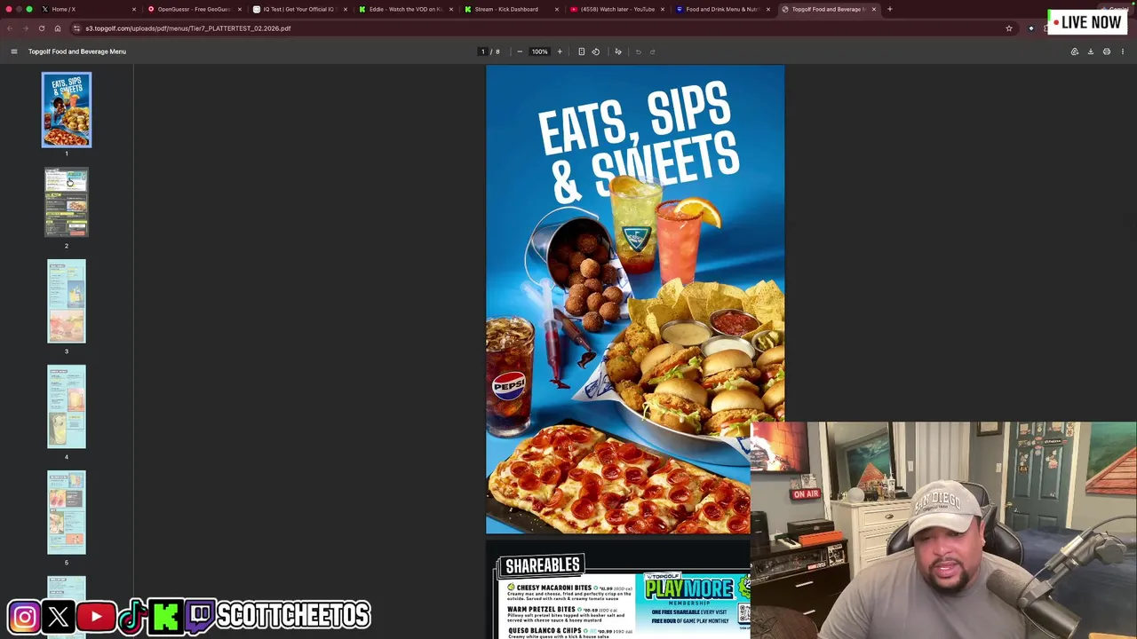Open page 1 thumbnail
1137x639 pixels.
pyautogui.click(x=67, y=110)
